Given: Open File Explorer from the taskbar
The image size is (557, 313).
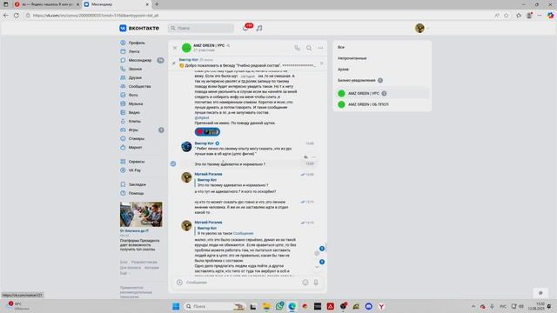Looking at the screenshot, I should (266, 306).
